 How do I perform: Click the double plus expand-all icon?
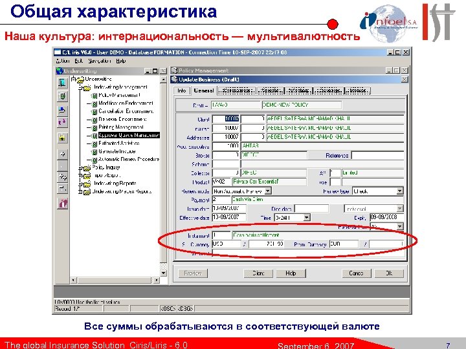62,177
